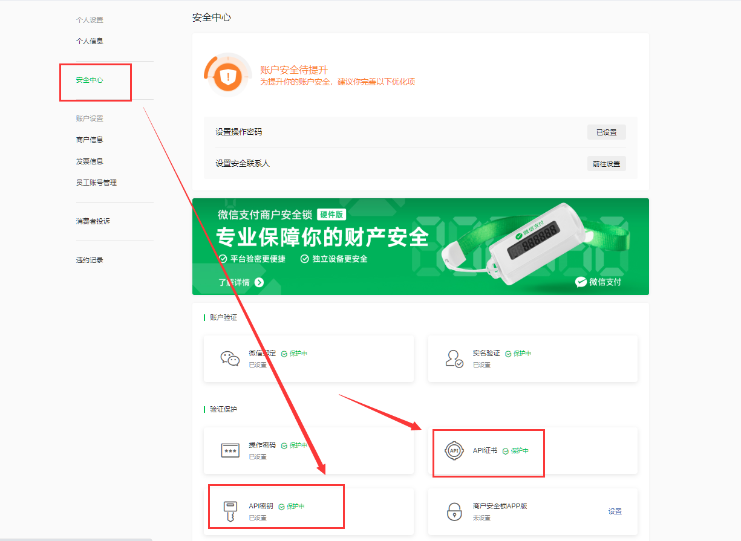
Task: Click the orange shield warning icon
Action: (227, 76)
